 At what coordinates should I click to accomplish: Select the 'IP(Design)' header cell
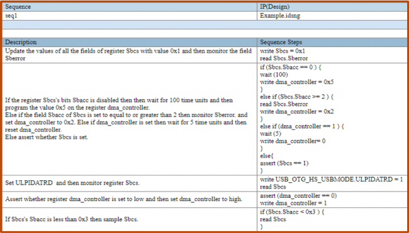(332, 7)
